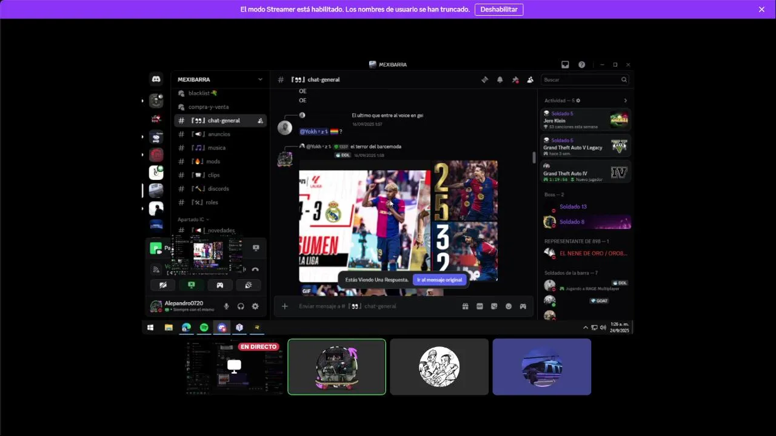
Task: Click the magnifier icon in Buscar field
Action: coord(624,80)
